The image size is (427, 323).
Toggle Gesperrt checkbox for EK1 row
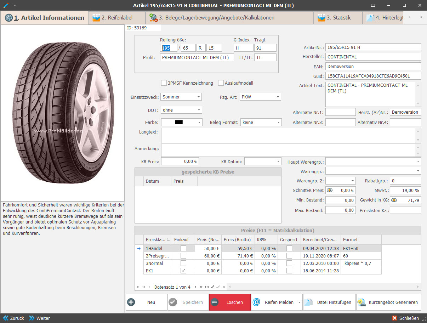289,271
